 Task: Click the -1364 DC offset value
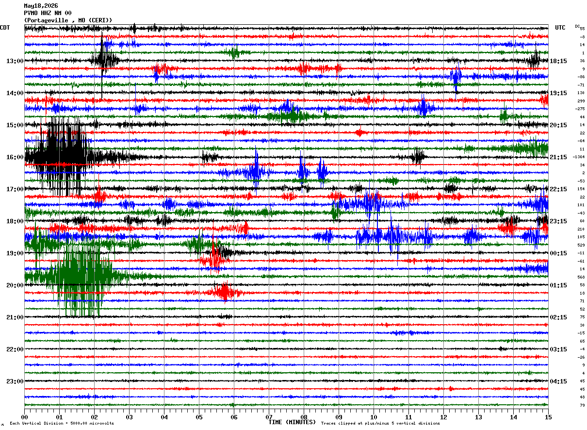[x=579, y=157]
